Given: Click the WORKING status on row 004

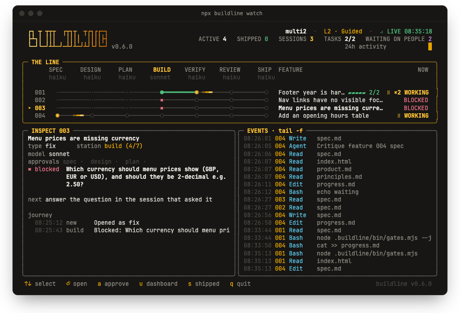Looking at the screenshot, I should coord(416,116).
